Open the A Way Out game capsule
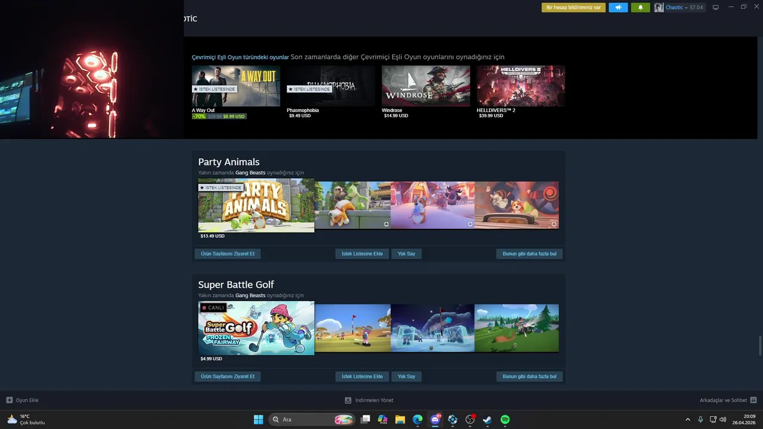Image resolution: width=763 pixels, height=429 pixels. (x=236, y=86)
